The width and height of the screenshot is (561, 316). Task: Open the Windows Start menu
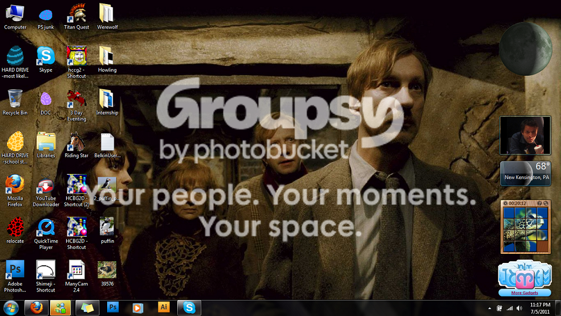click(11, 308)
